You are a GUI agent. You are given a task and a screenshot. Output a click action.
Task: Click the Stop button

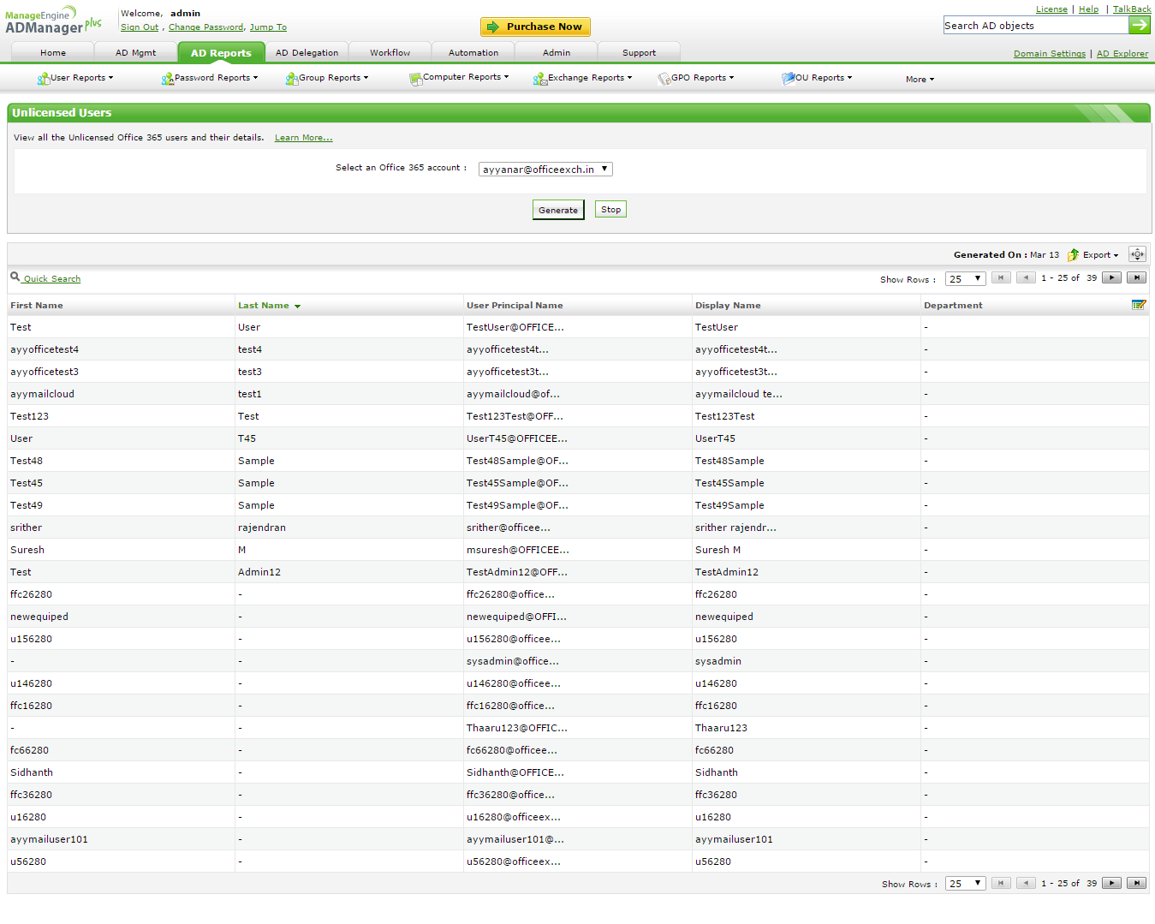point(610,210)
